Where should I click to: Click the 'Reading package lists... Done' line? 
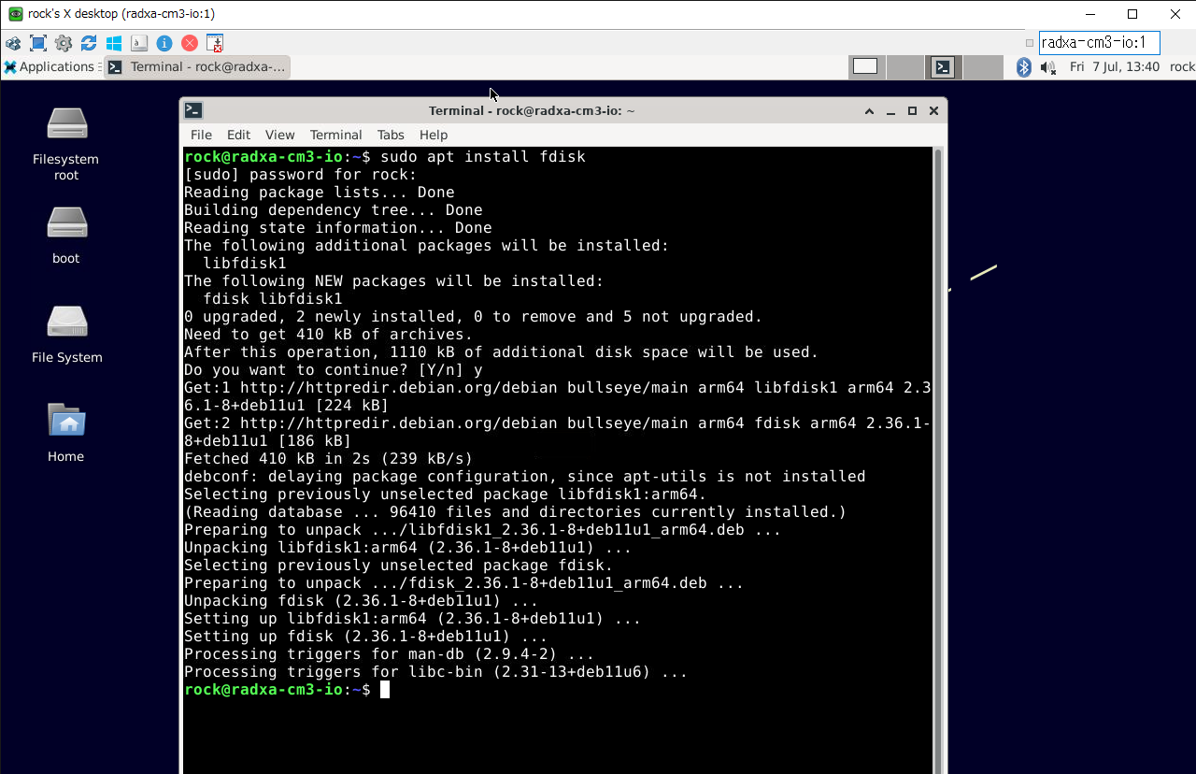319,192
